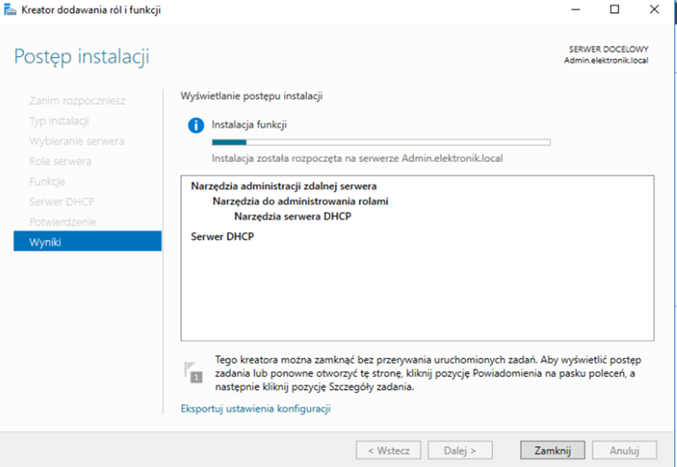
Task: Minimize the wizard window
Action: coord(575,10)
